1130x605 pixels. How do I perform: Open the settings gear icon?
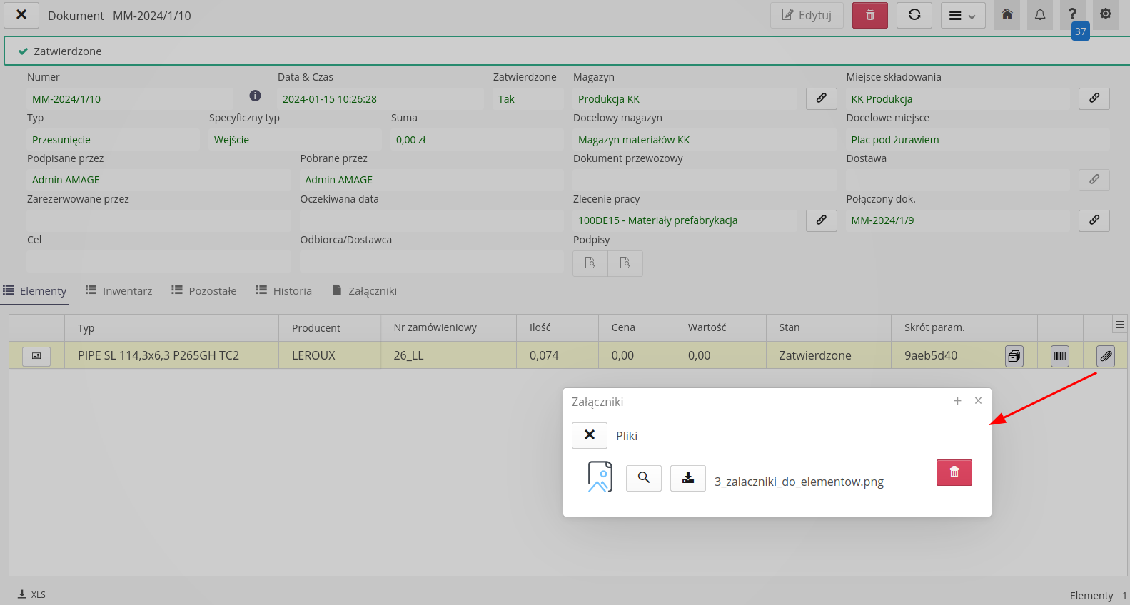pyautogui.click(x=1105, y=14)
